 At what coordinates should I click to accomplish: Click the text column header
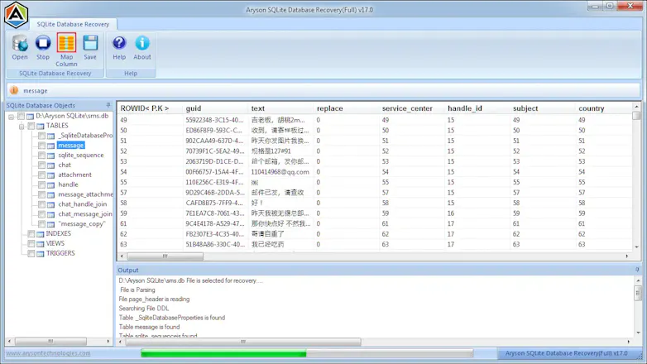coord(280,108)
